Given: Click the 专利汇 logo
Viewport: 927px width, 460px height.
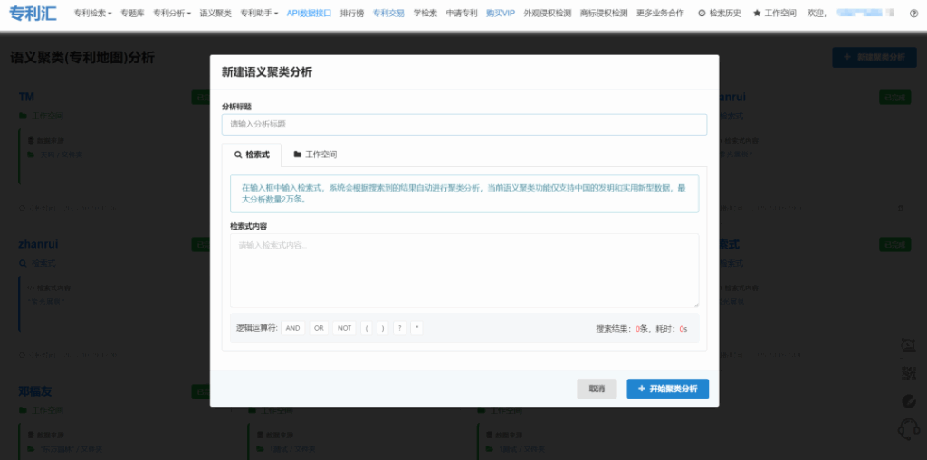Looking at the screenshot, I should pos(32,14).
